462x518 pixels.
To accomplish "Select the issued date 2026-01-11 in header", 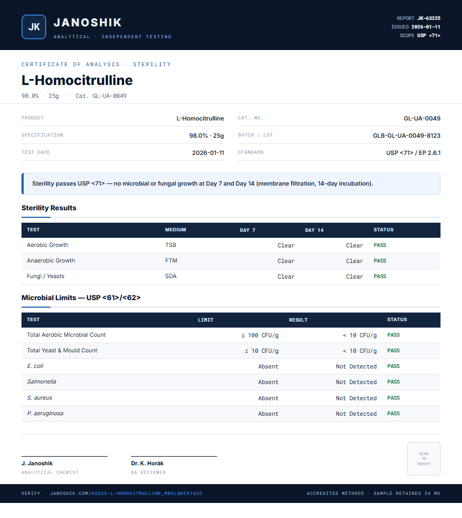I will coord(425,27).
